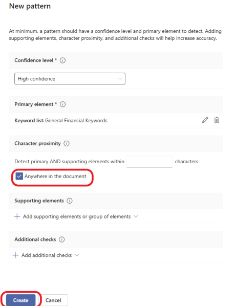Select the General Financial Keywords entry
This screenshot has height=306, width=236.
(76, 120)
